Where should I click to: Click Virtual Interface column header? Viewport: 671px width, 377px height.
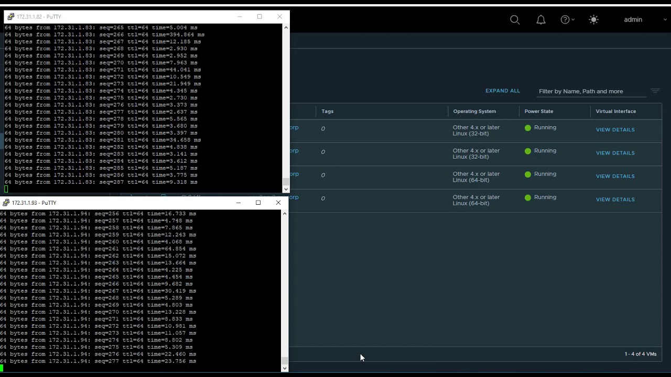click(x=616, y=111)
